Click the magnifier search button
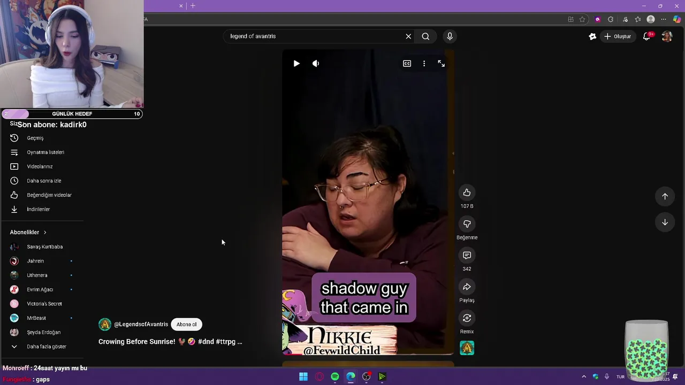Screen dimensions: 685x385 [425, 36]
